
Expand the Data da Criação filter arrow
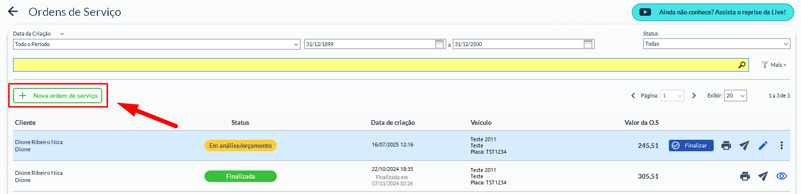pos(62,34)
